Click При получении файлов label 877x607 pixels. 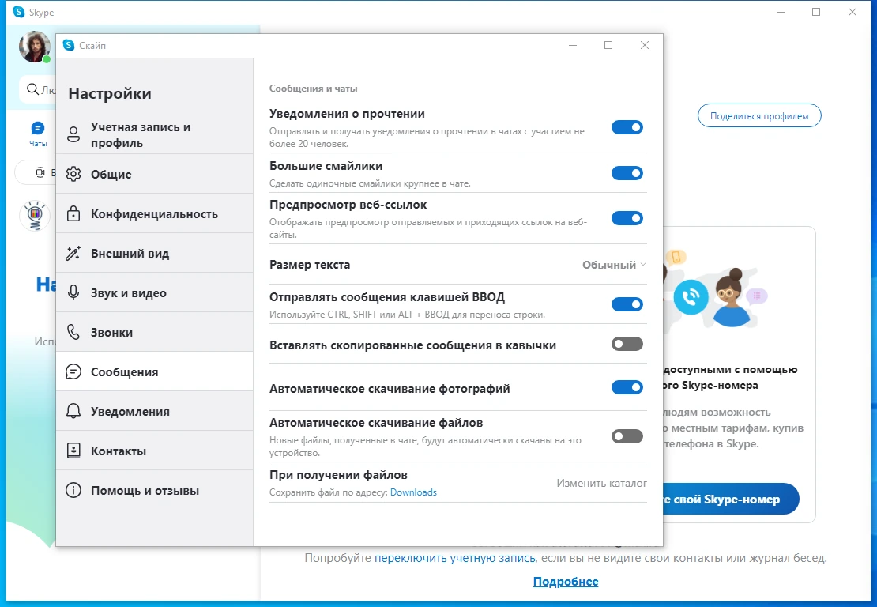[338, 475]
